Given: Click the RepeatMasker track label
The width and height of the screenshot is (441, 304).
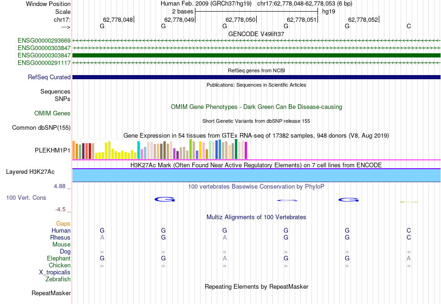Looking at the screenshot, I should tap(51, 293).
